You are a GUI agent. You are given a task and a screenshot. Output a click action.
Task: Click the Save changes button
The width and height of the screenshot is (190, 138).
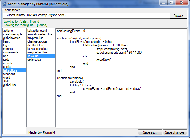click(175, 132)
